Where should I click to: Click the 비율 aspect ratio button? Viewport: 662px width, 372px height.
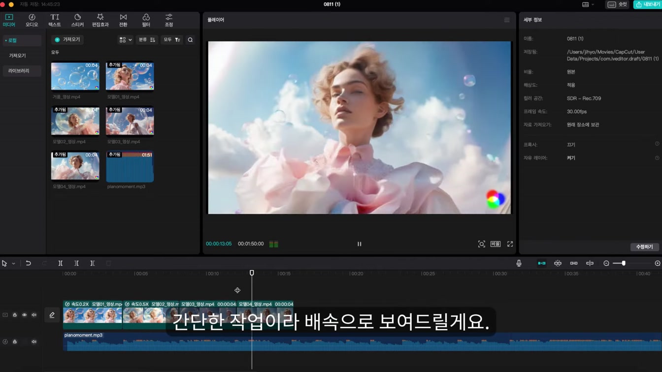coord(496,244)
